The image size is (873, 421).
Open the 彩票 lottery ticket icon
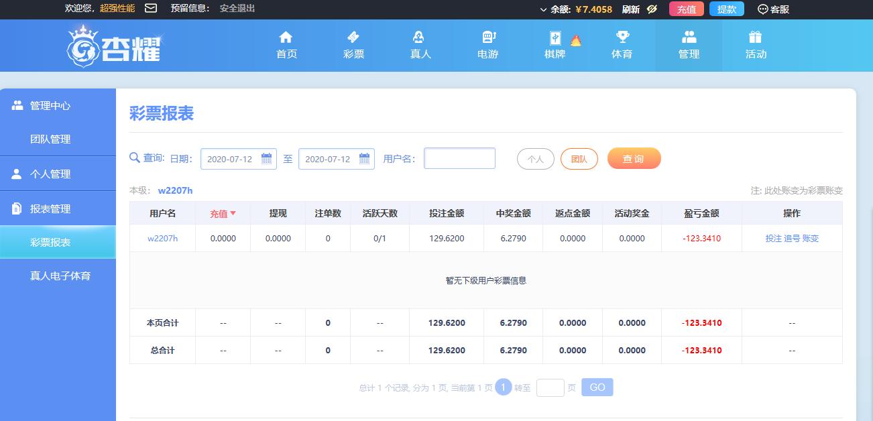pyautogui.click(x=353, y=38)
